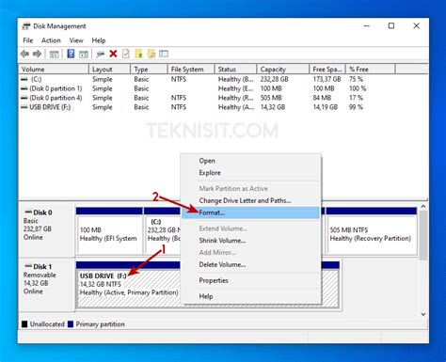The height and width of the screenshot is (362, 446).
Task: Click the Back arrow in toolbar
Action: pyautogui.click(x=24, y=54)
